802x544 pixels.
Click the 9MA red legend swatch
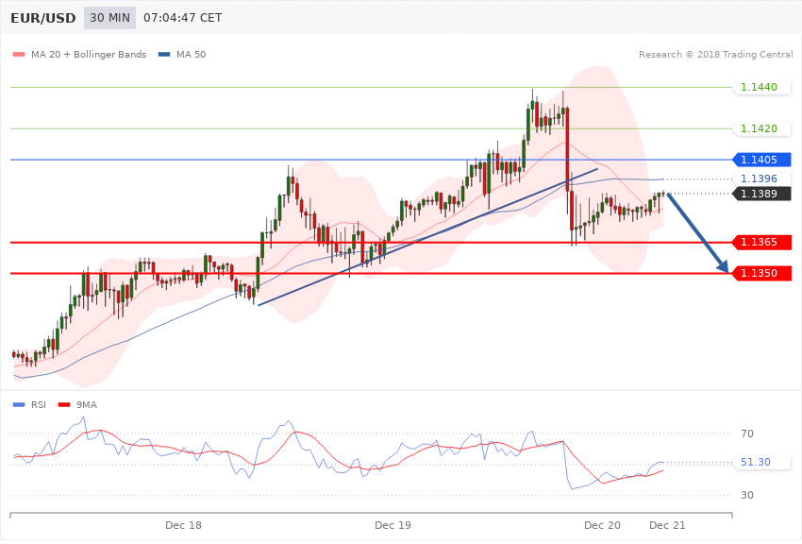pyautogui.click(x=64, y=405)
